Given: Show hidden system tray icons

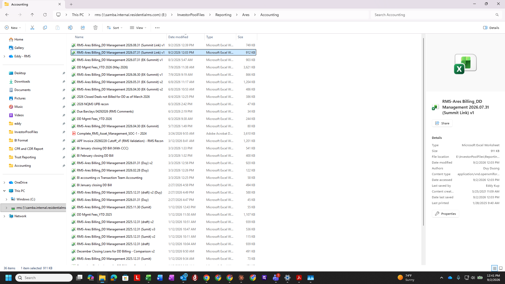Looking at the screenshot, I should (x=442, y=278).
